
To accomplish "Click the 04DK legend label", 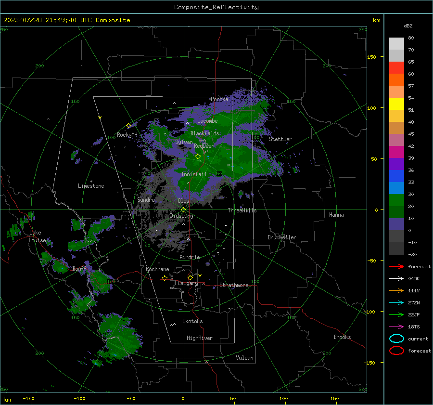I will 414,279.
